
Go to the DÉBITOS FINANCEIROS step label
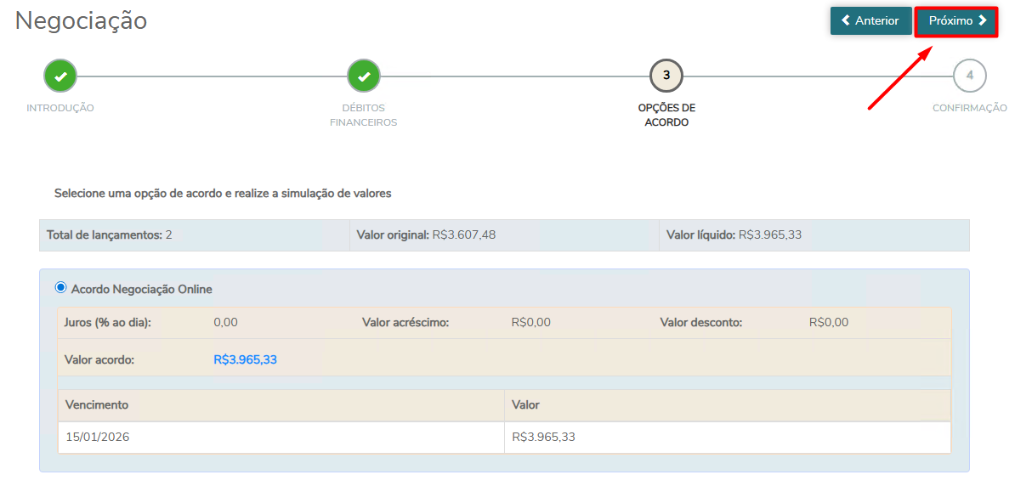coord(364,115)
